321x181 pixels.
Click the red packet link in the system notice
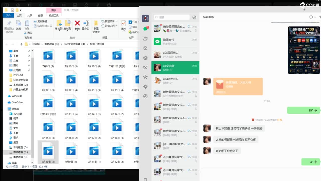[x=280, y=120]
